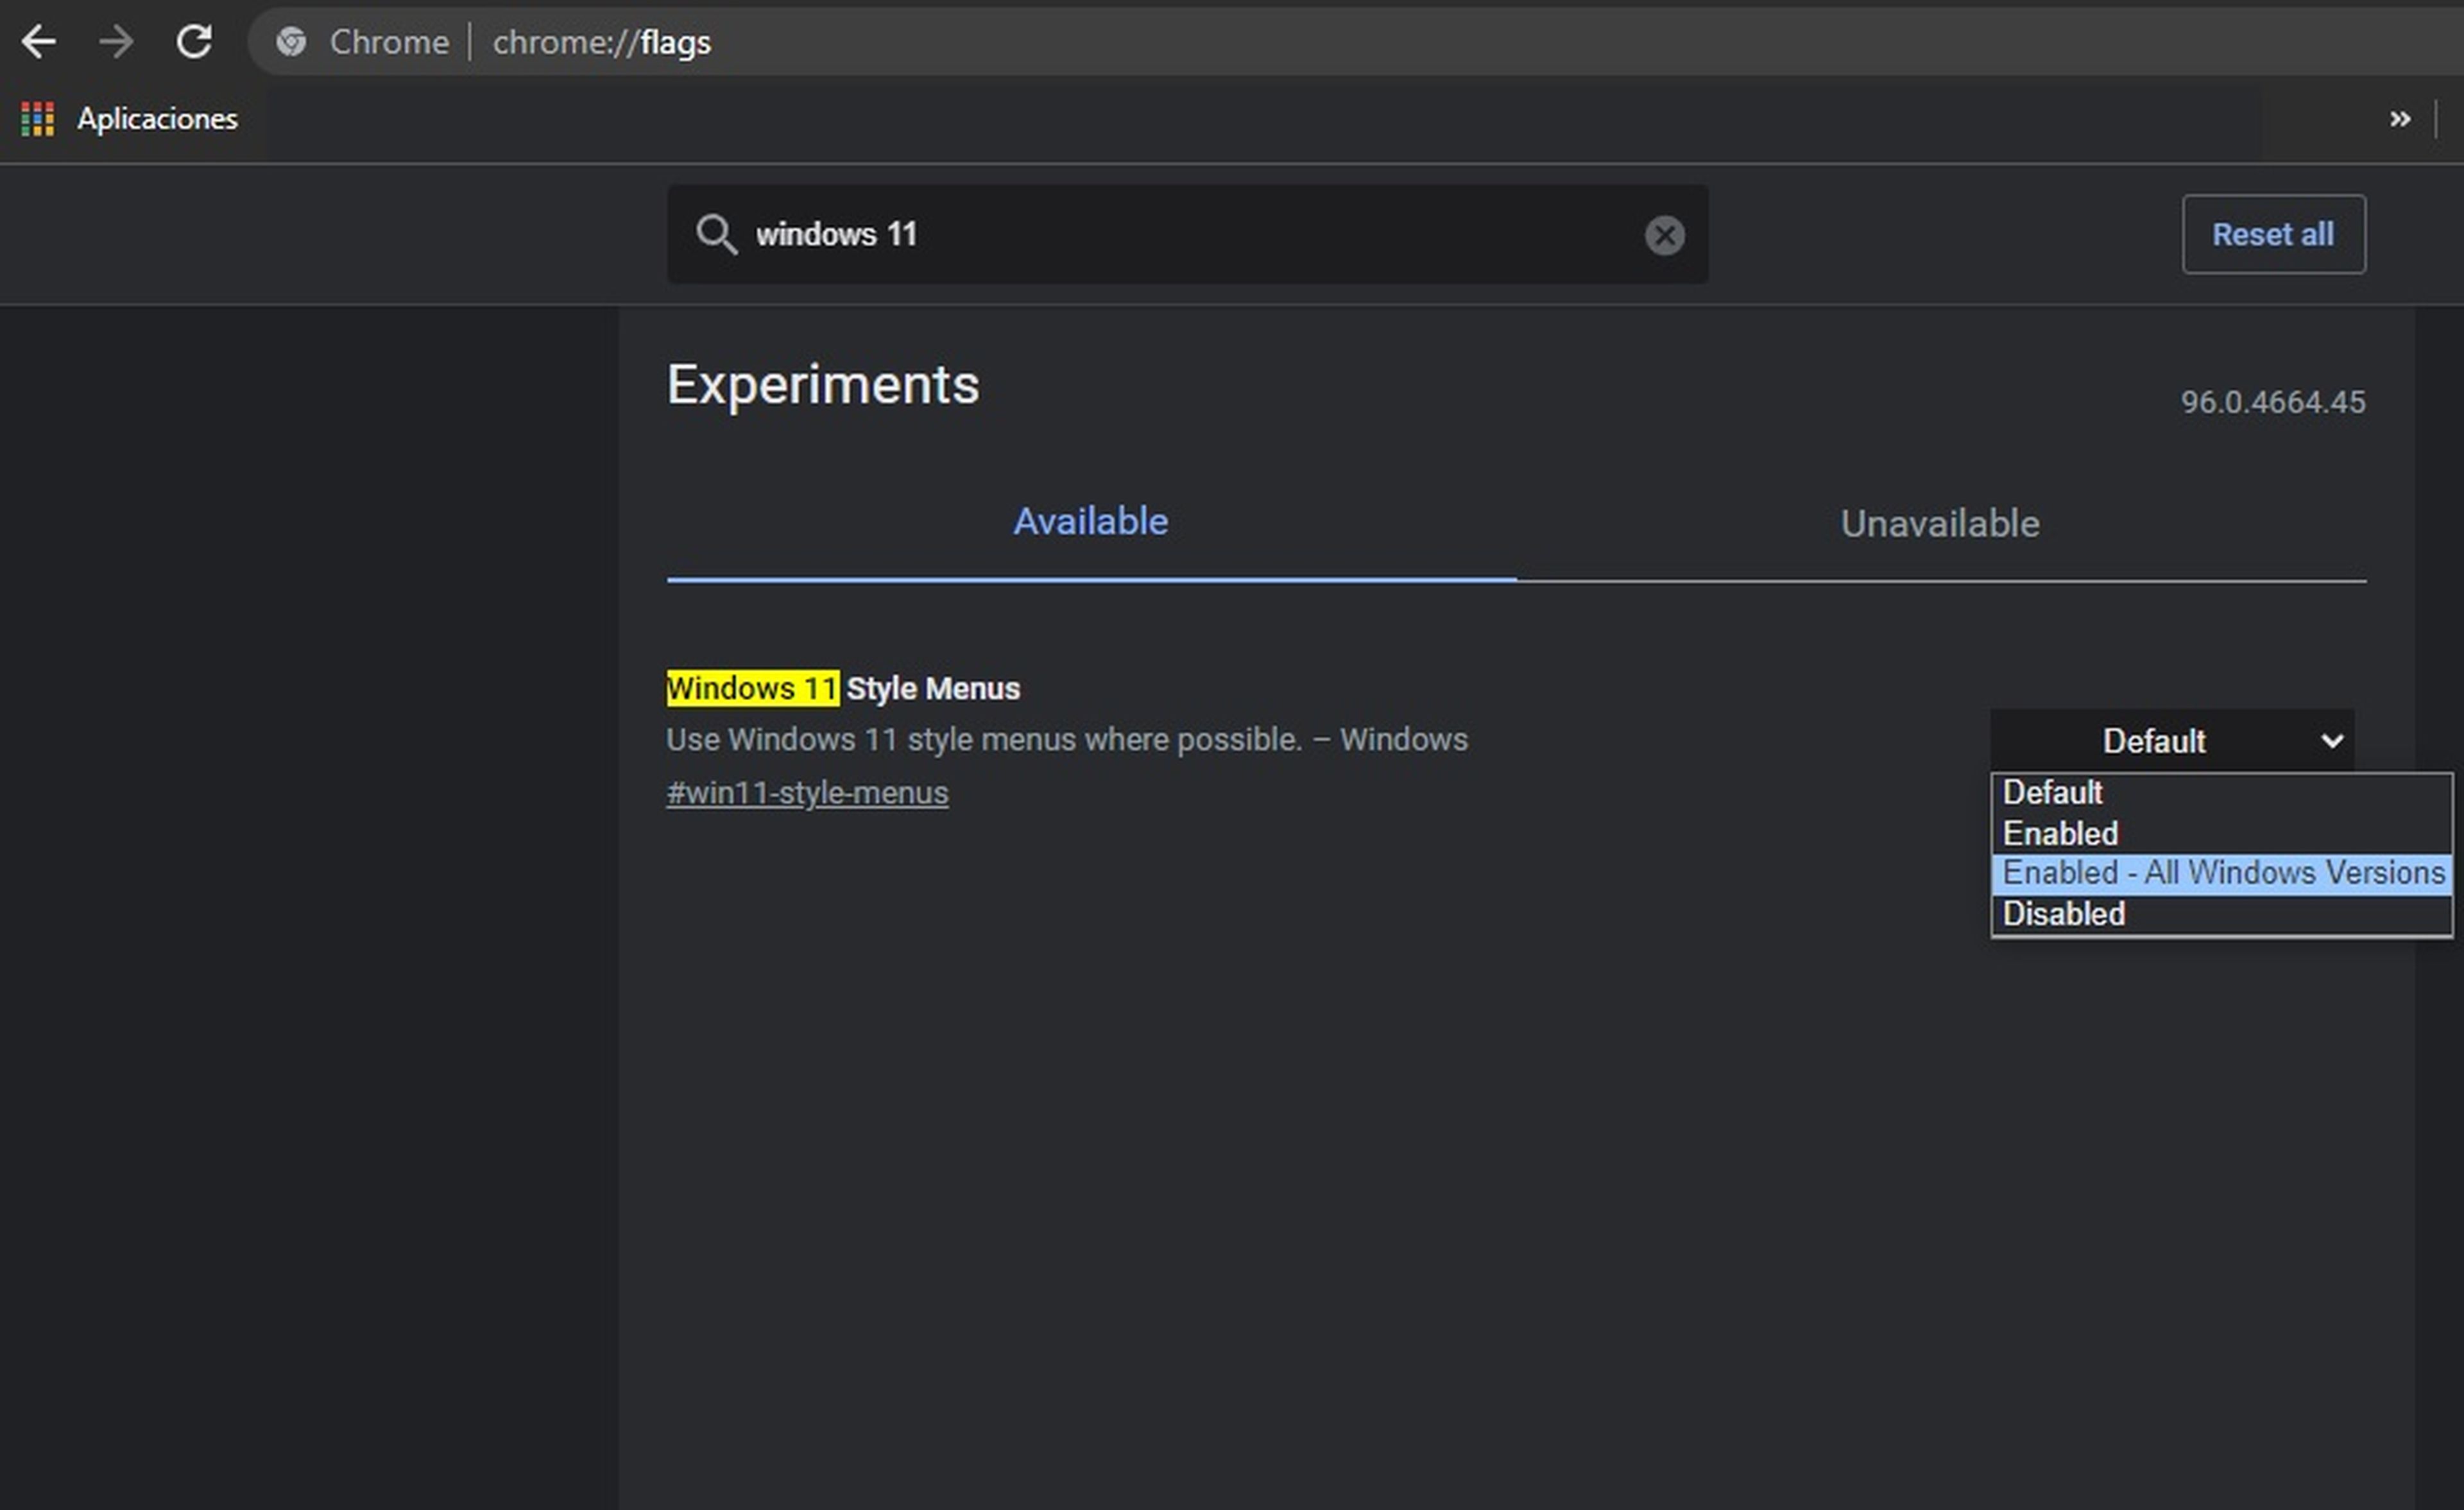This screenshot has width=2464, height=1510.
Task: Choose Disabled in the flag dropdown
Action: pos(2063,914)
